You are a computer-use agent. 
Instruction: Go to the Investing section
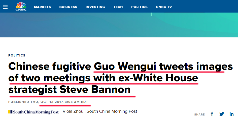[x=95, y=7]
